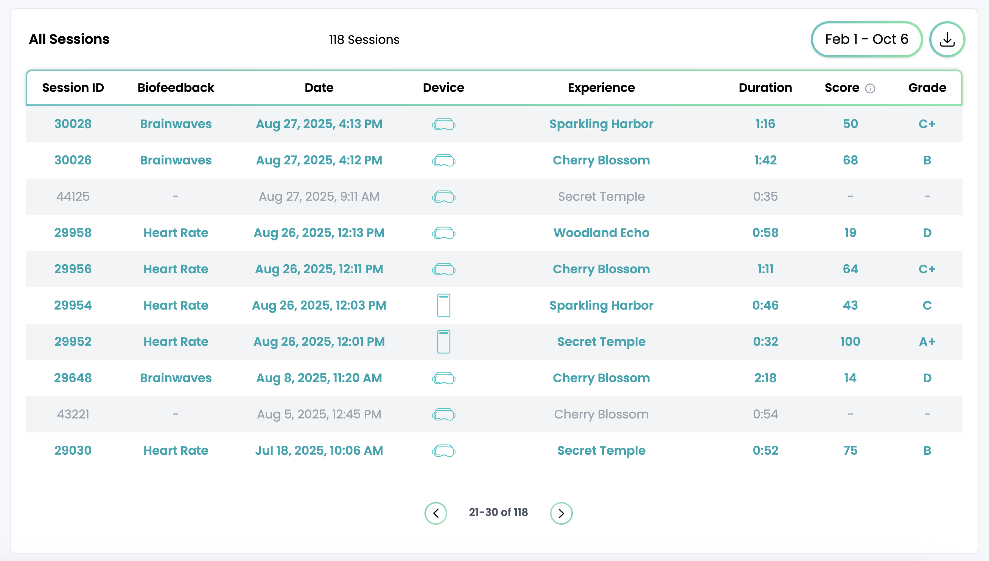This screenshot has height=561, width=989.
Task: Click phone device icon for session 29952
Action: pyautogui.click(x=443, y=342)
